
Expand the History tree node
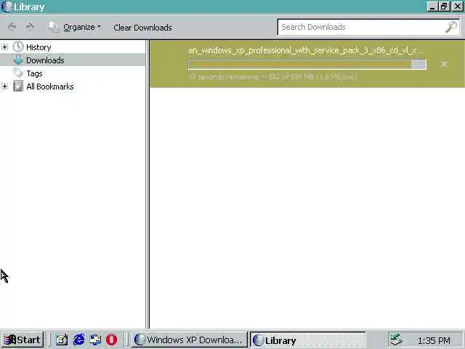click(4, 47)
